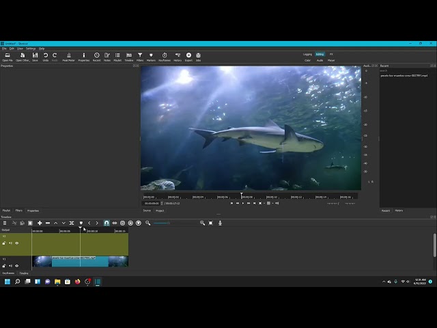The width and height of the screenshot is (437, 328).
Task: Open Properties from the main toolbar
Action: point(83,57)
